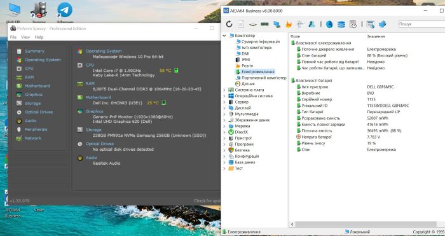Select CPU in Speccy sidebar
The image size is (445, 236).
(29, 69)
